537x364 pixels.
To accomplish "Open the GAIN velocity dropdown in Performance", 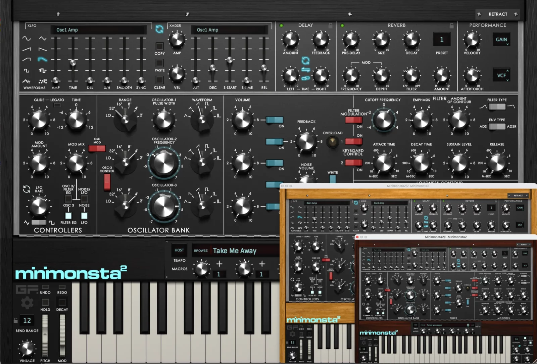I will tap(501, 40).
